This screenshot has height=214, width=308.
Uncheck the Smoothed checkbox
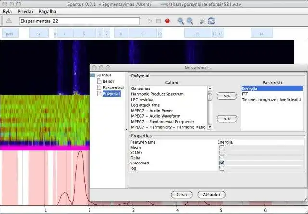[x=222, y=163]
